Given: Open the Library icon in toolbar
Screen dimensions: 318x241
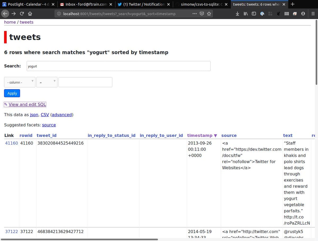Looking at the screenshot, I should [x=246, y=14].
